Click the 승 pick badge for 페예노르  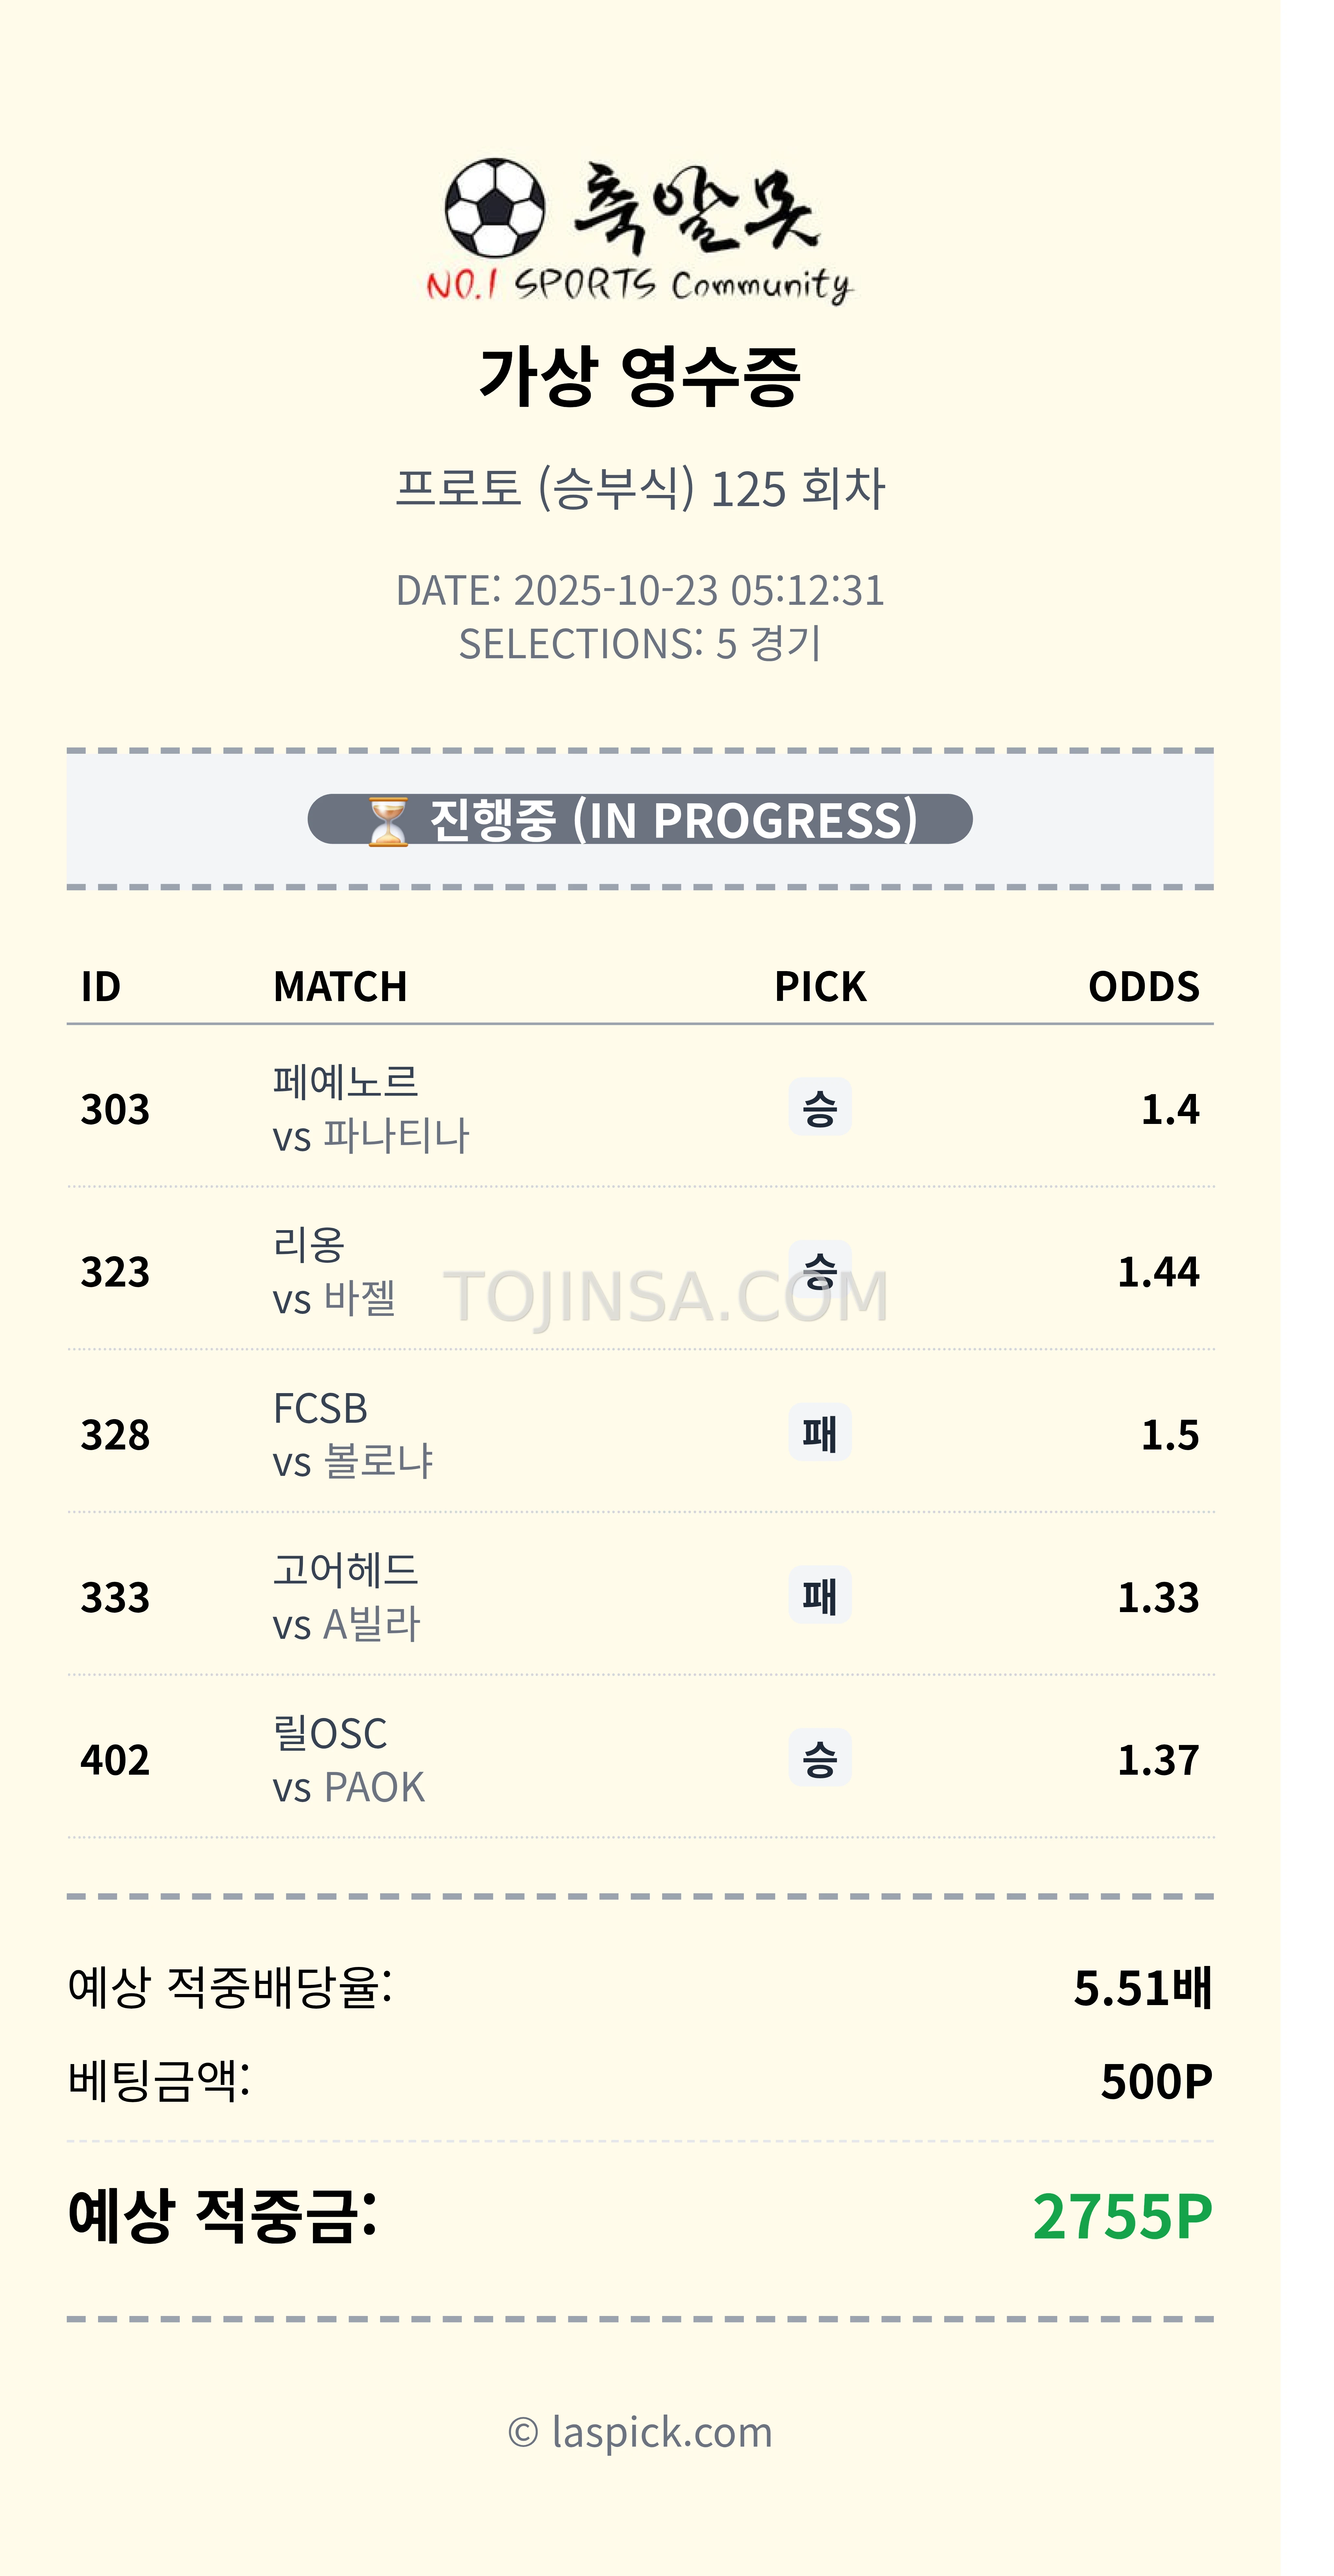tap(819, 1107)
